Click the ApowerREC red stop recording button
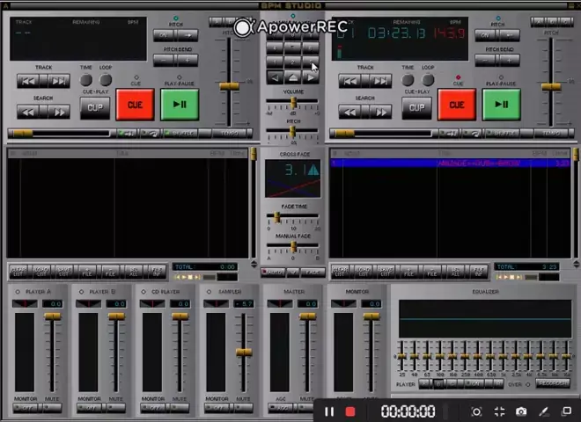 (349, 411)
